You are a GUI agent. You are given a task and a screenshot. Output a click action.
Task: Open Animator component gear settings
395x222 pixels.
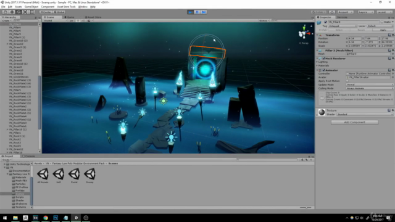393,70
